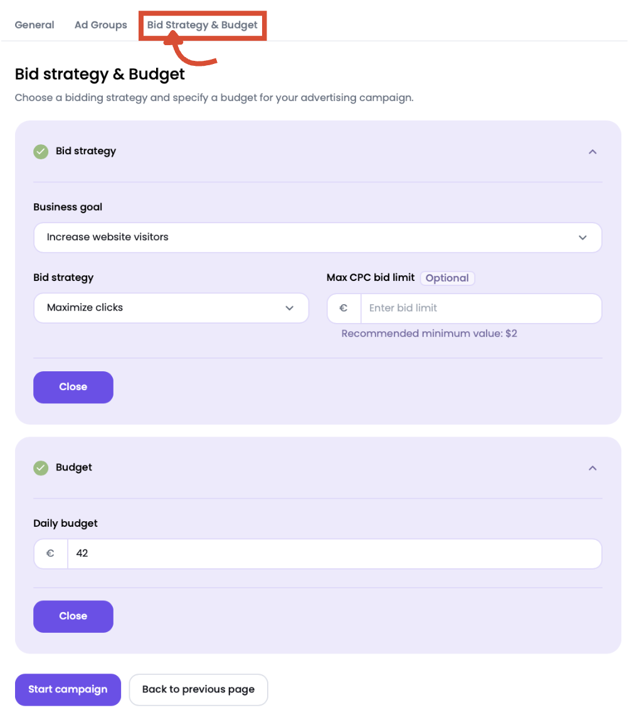632x720 pixels.
Task: Open the Bid Strategy & Budget tab
Action: click(202, 24)
